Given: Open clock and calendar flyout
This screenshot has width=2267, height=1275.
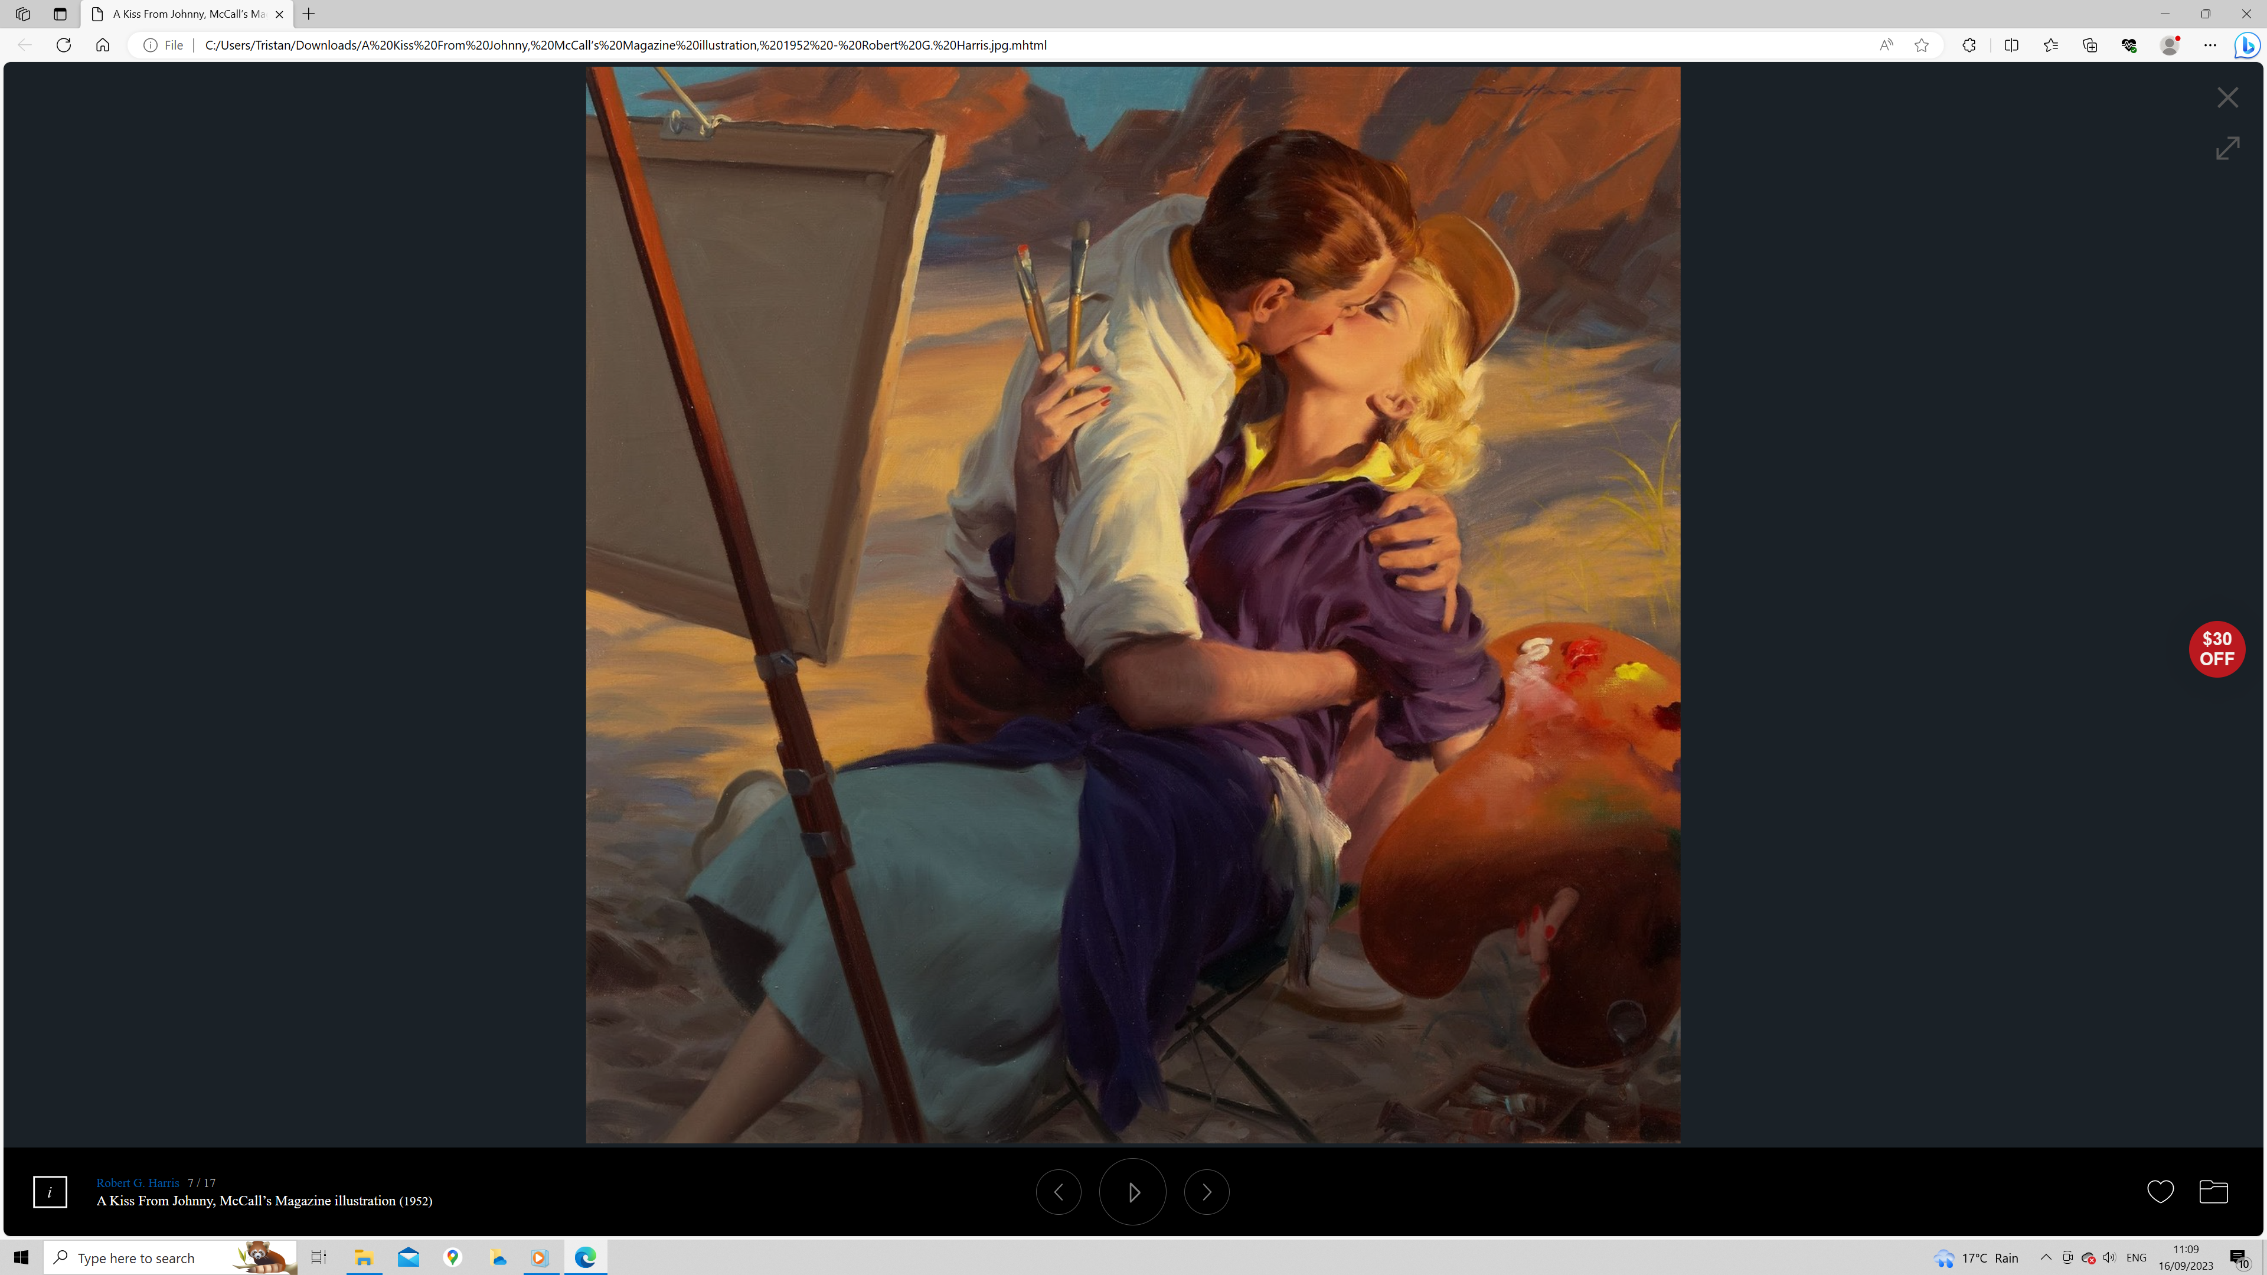Looking at the screenshot, I should (2186, 1257).
